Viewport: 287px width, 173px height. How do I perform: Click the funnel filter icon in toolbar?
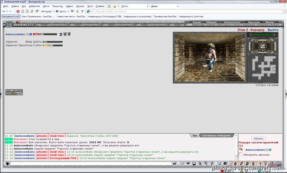click(x=82, y=11)
